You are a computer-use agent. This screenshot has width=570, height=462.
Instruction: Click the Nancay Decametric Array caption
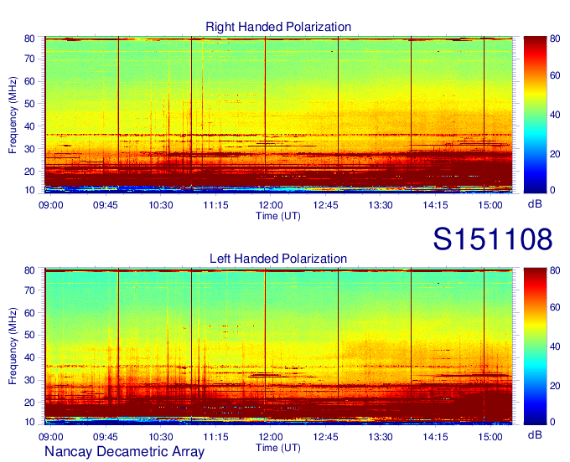[124, 451]
